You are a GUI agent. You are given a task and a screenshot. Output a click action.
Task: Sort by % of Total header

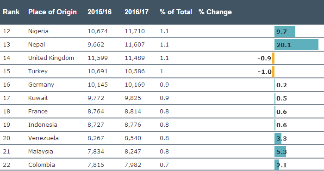pos(176,12)
